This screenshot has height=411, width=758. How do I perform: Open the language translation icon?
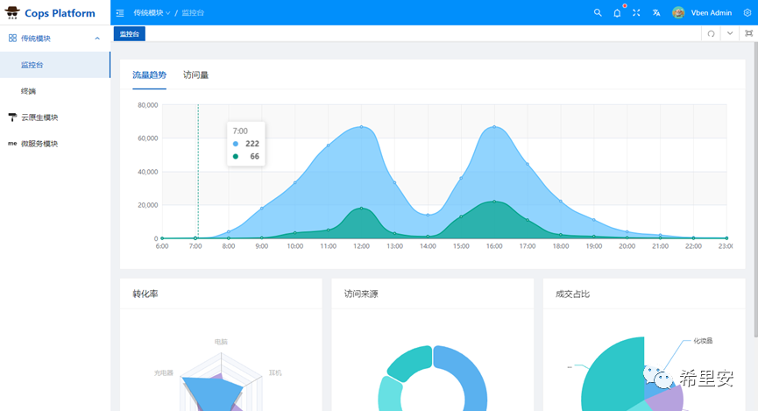coord(656,13)
